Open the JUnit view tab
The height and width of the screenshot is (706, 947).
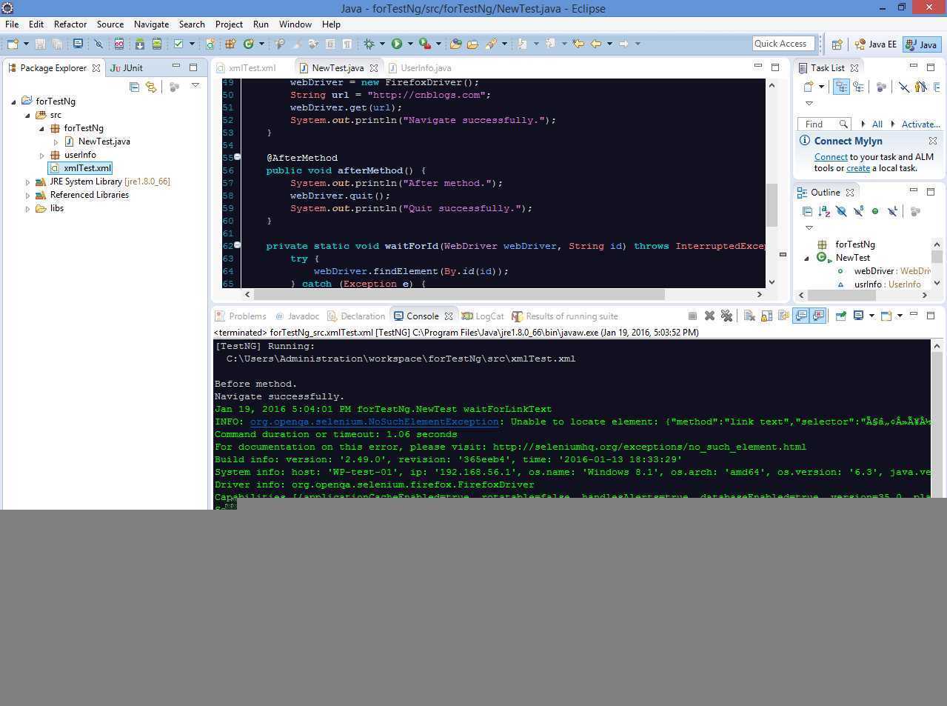126,67
